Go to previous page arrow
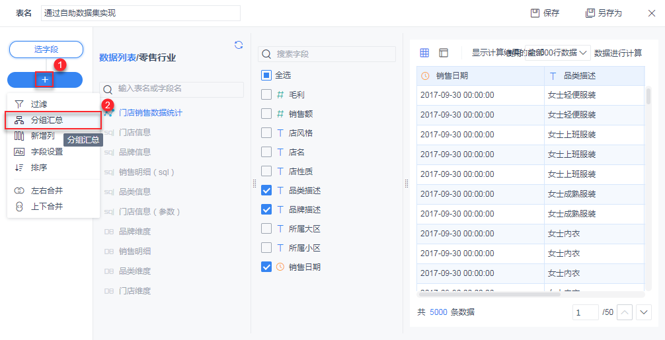This screenshot has height=340, width=665. 624,312
